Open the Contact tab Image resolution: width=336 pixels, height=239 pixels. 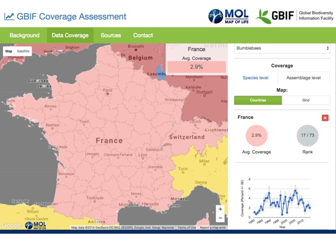pyautogui.click(x=143, y=35)
